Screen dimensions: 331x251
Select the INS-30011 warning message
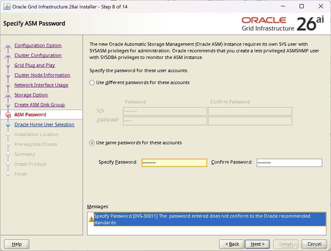click(210, 220)
